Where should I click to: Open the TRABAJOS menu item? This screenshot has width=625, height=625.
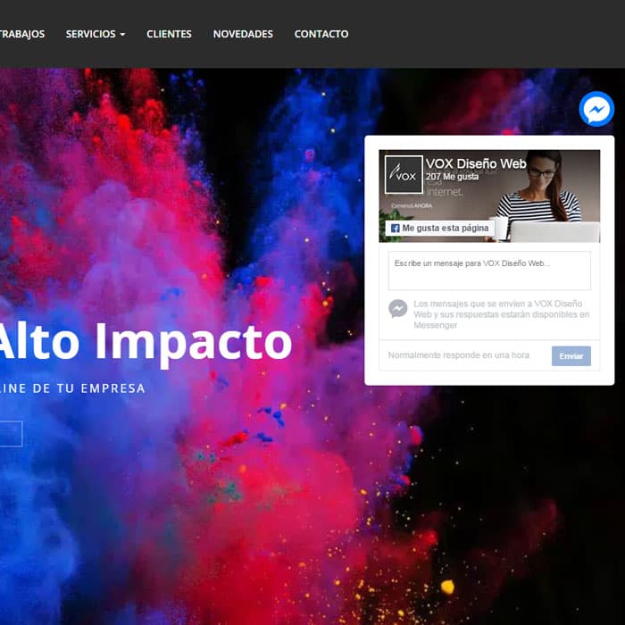(x=22, y=34)
